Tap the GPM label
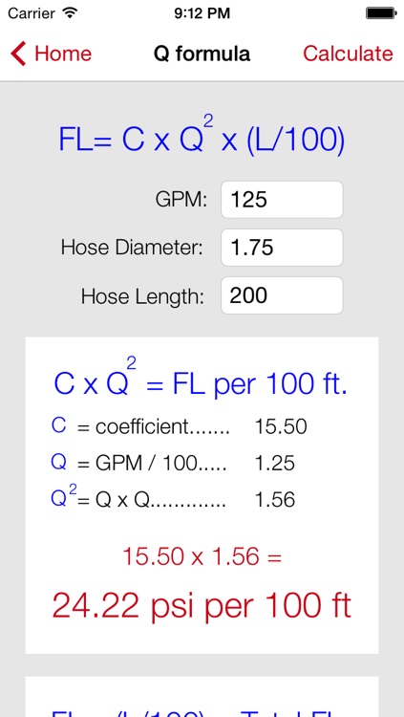Viewport: 404px width, 717px height. tap(181, 200)
